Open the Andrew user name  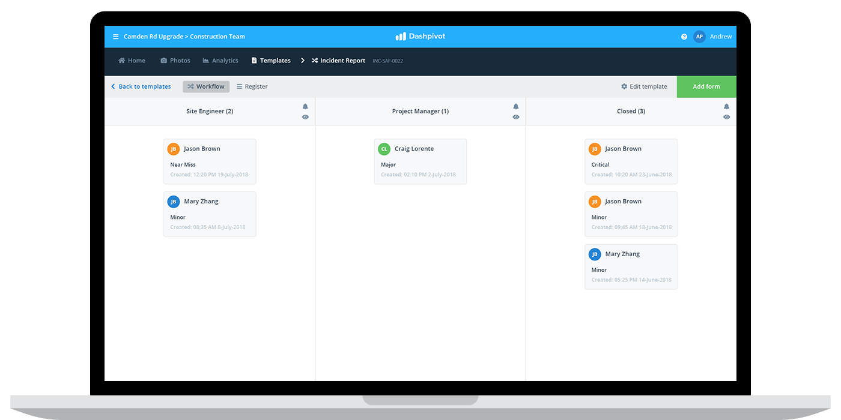[x=721, y=37]
